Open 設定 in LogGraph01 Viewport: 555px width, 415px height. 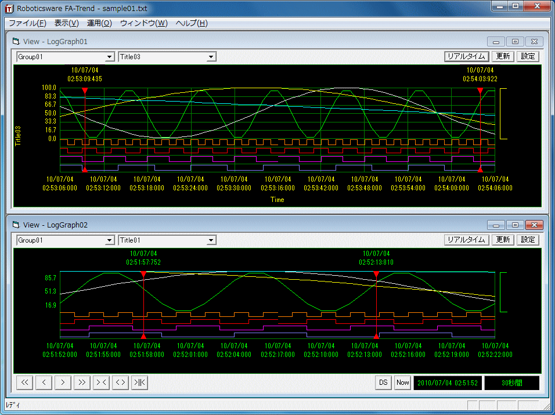tap(528, 56)
